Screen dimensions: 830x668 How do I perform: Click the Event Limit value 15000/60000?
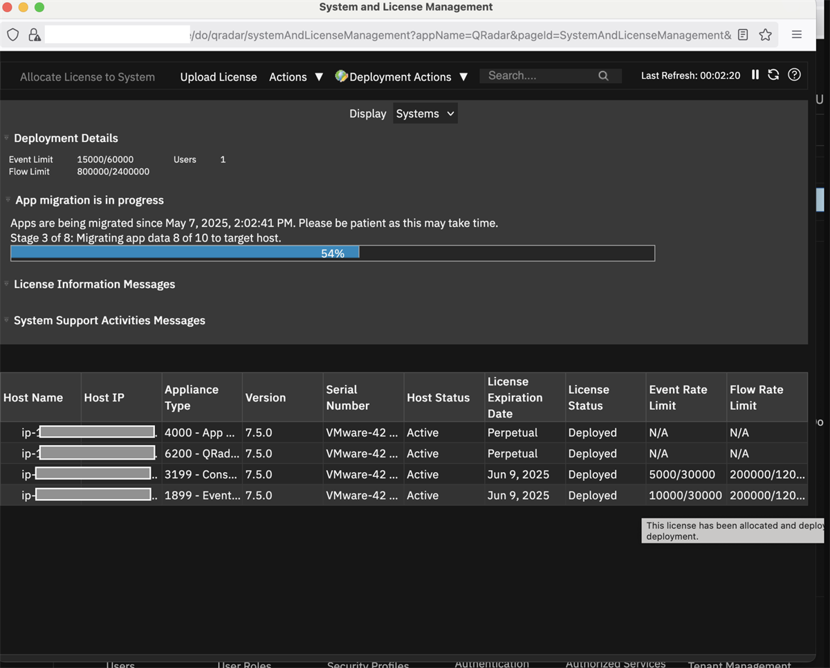click(105, 159)
